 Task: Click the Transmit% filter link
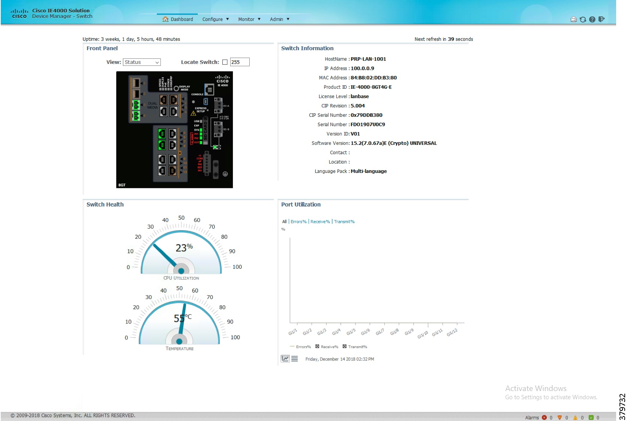click(x=344, y=222)
